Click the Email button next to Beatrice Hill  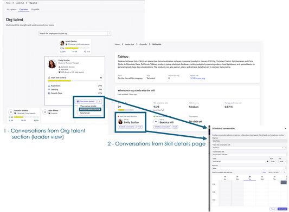pos(175,127)
